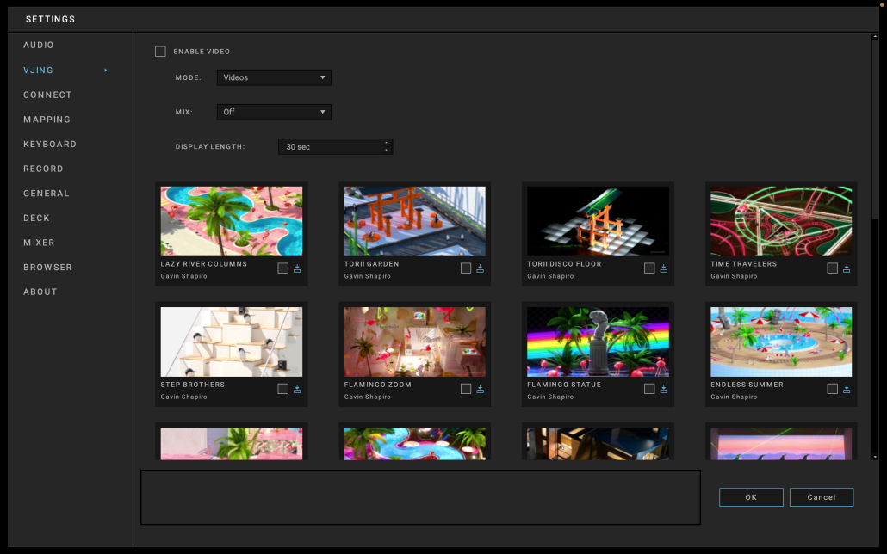Expand the Mix dropdown set to Off
The height and width of the screenshot is (554, 887).
coord(274,112)
